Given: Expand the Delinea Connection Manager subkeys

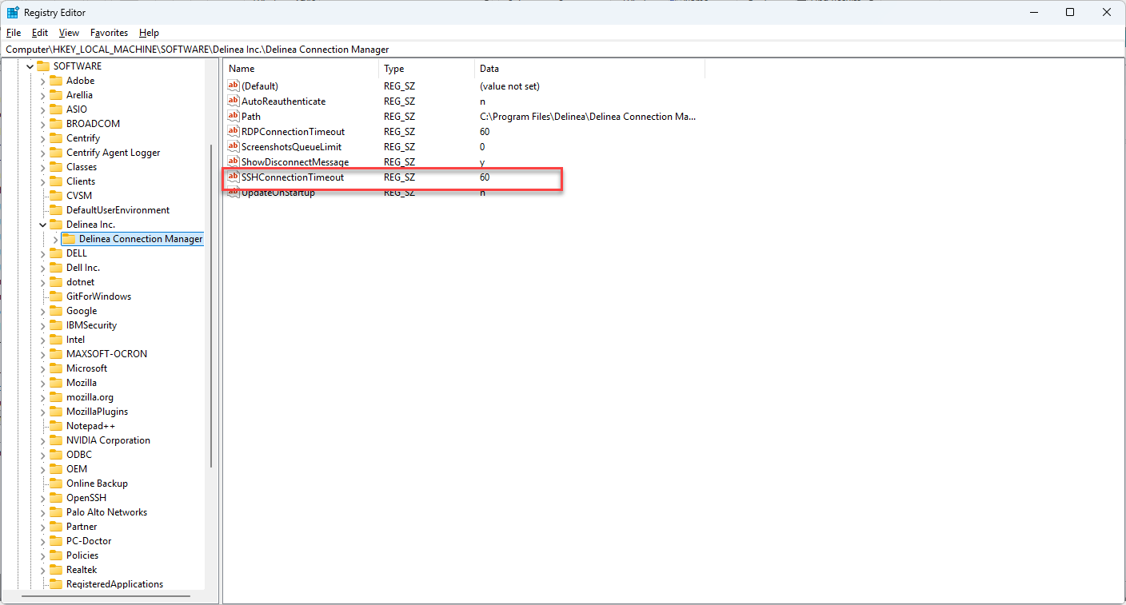Looking at the screenshot, I should coord(55,239).
